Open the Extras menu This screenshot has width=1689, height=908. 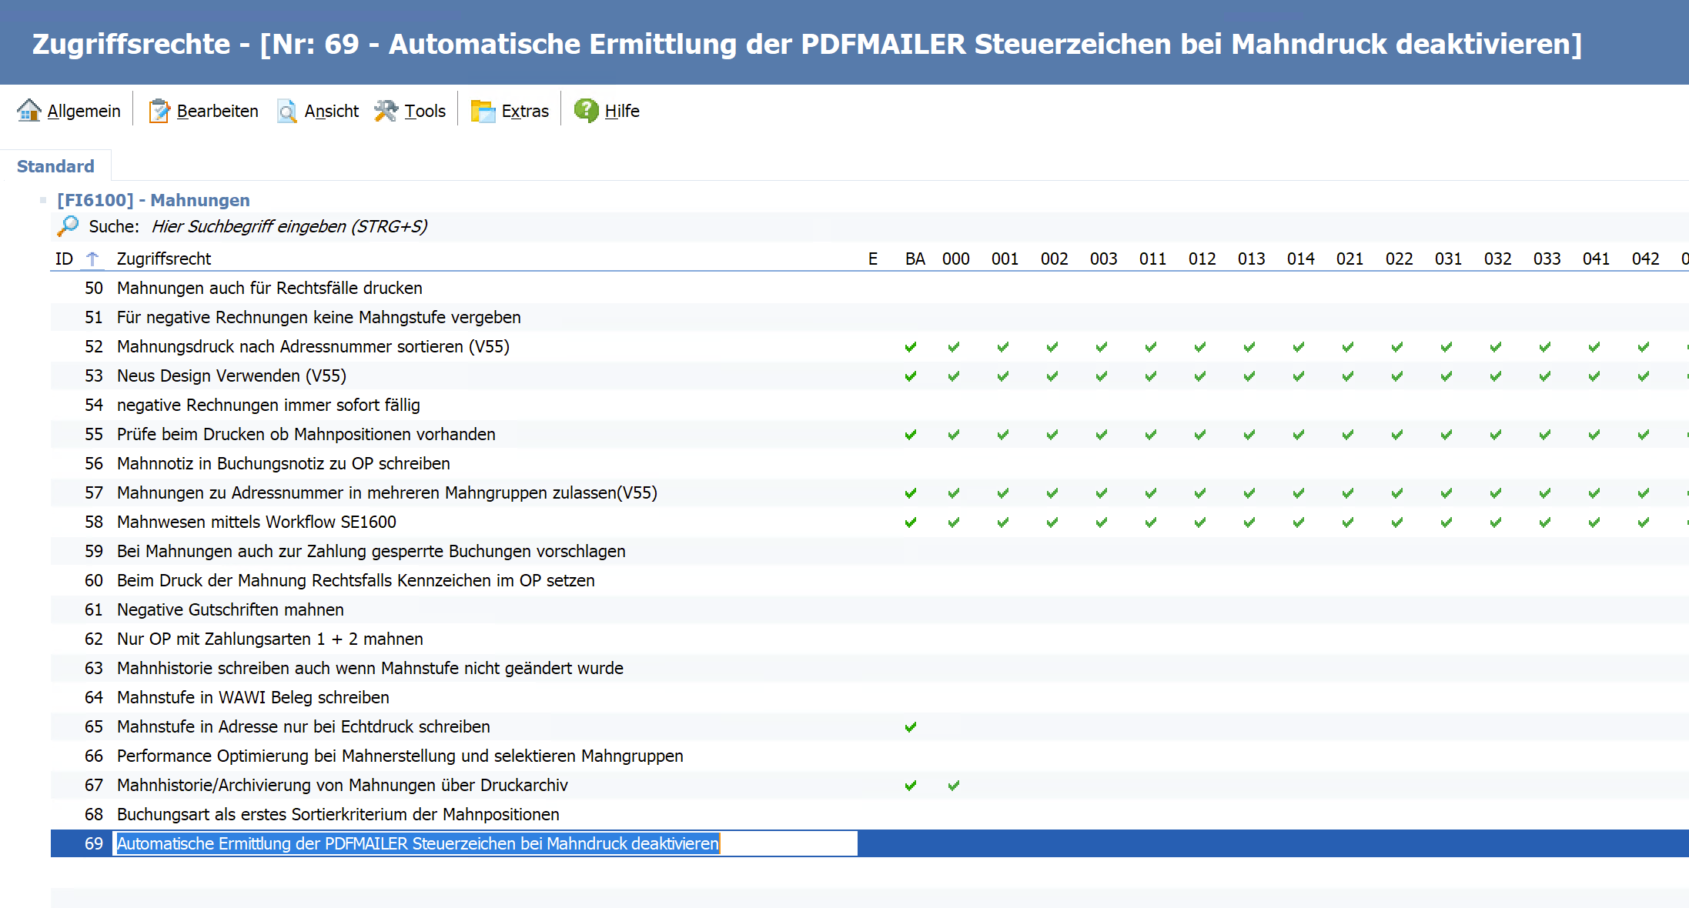(x=524, y=111)
